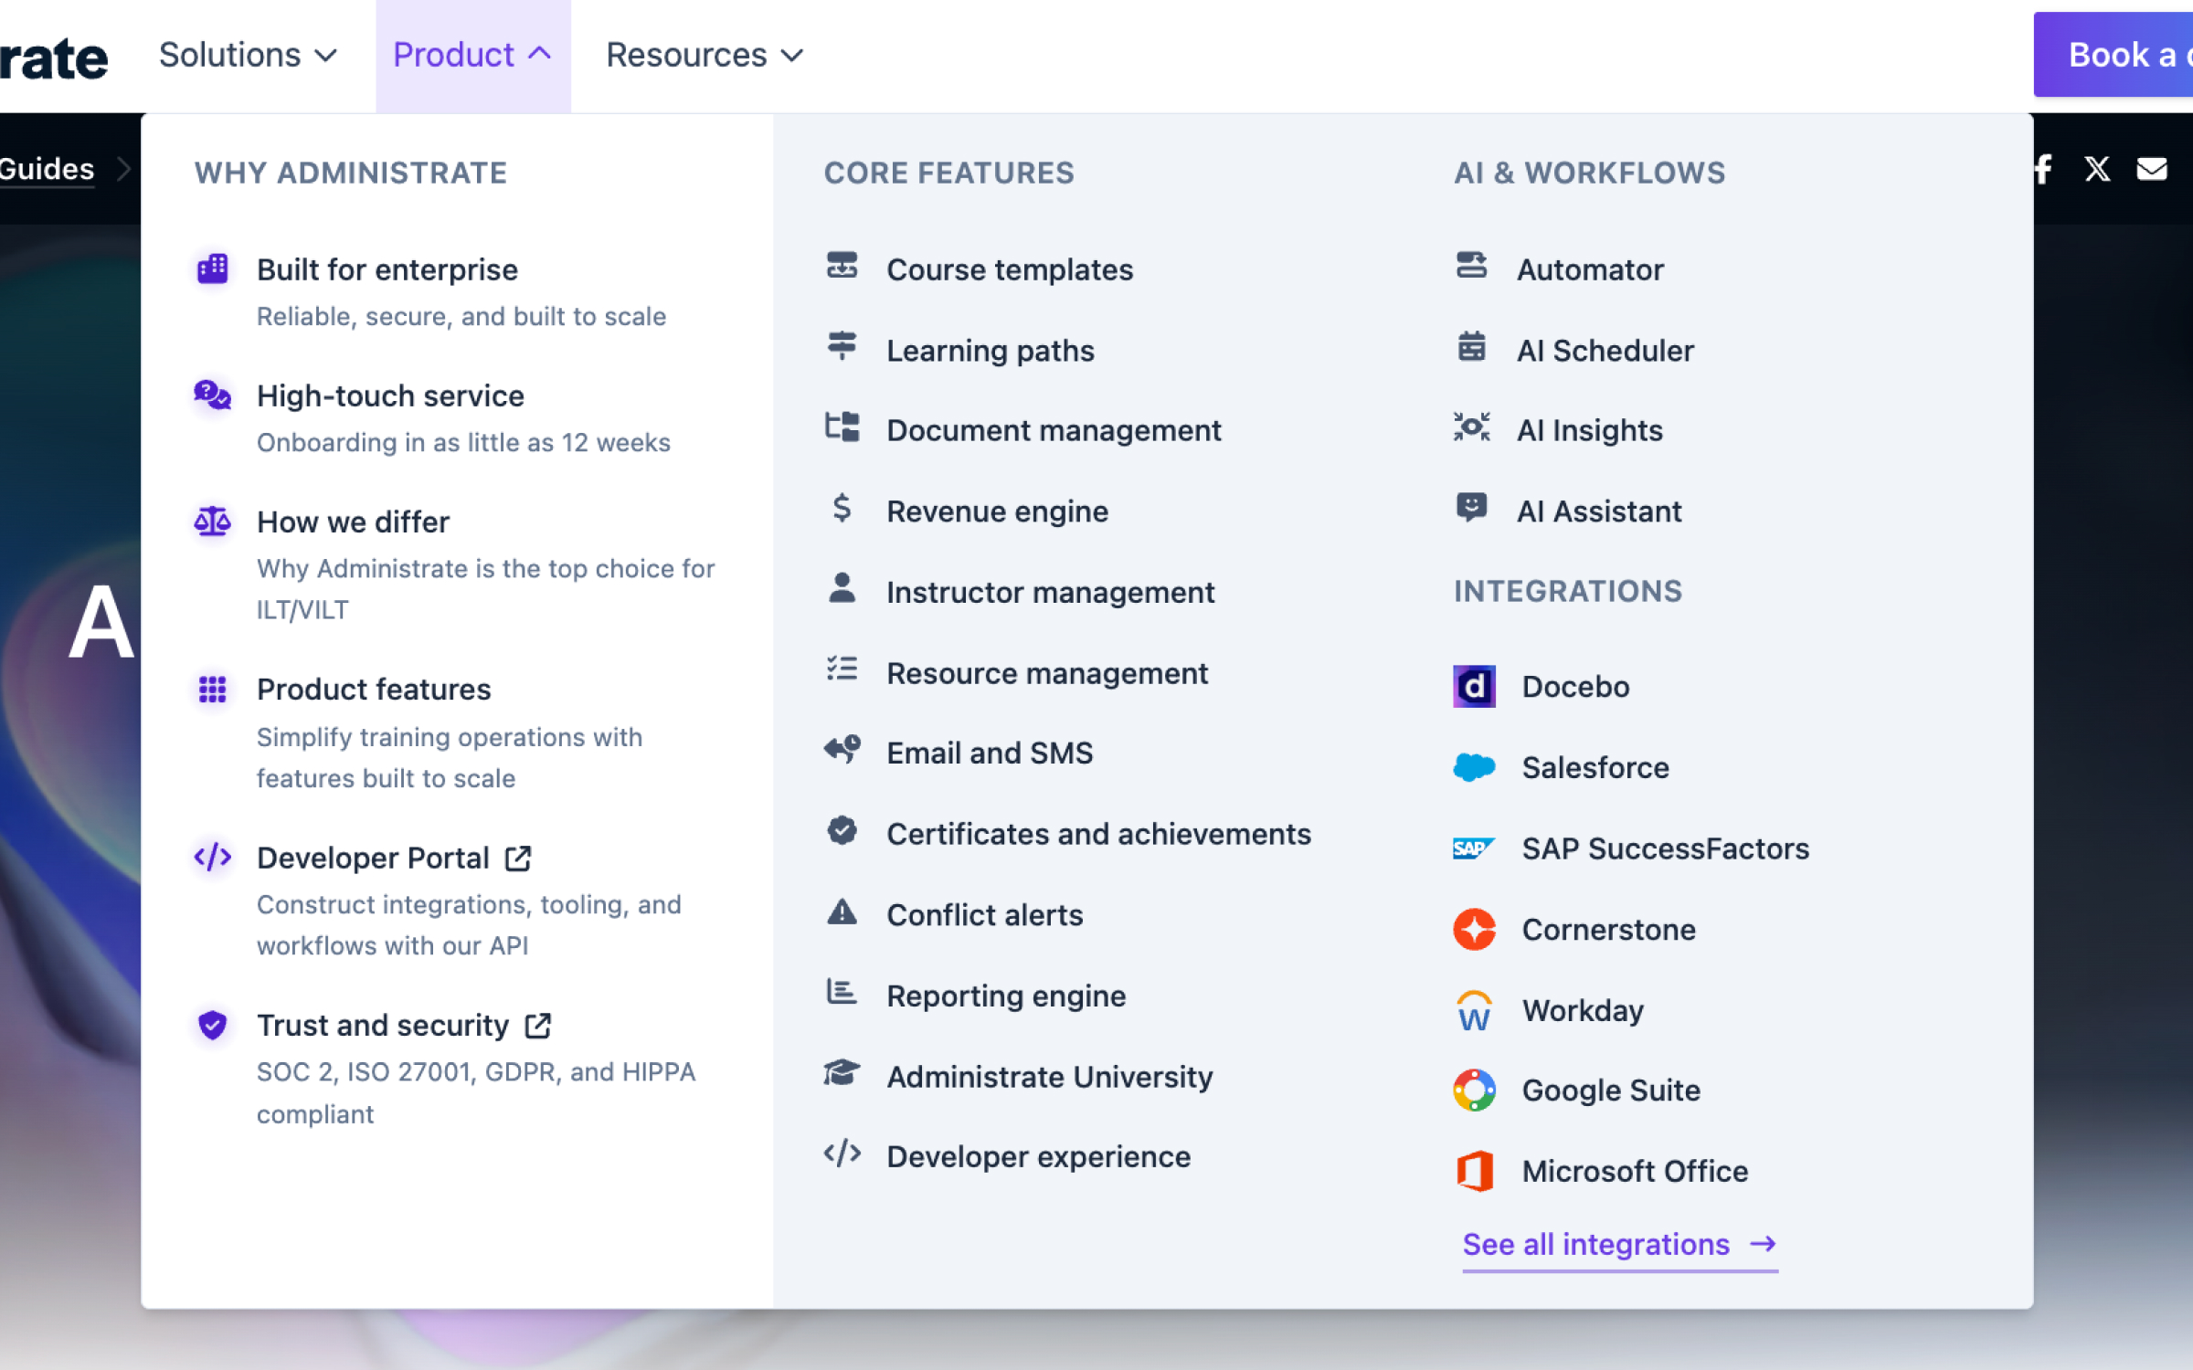
Task: Click the Book a demo button
Action: pos(2113,55)
